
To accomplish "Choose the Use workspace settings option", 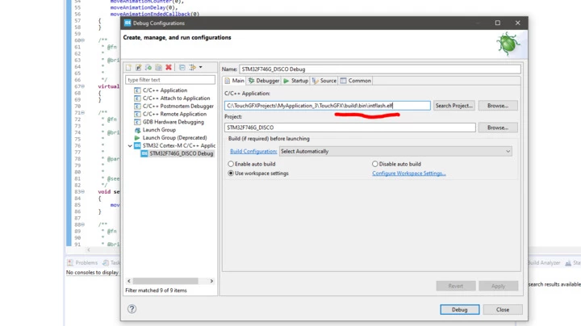I will coord(231,173).
